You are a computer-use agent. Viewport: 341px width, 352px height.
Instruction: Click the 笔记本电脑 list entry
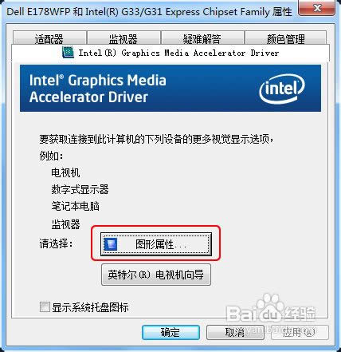(76, 206)
